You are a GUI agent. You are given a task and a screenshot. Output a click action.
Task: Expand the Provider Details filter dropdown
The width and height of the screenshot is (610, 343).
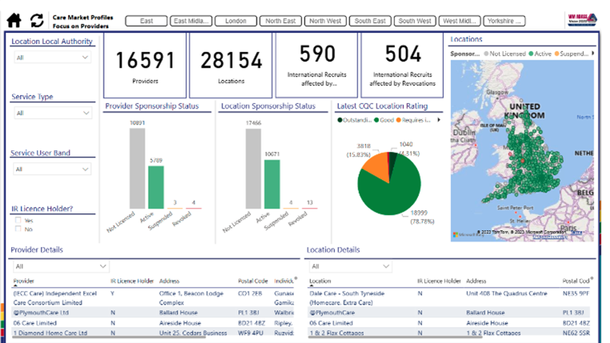point(60,265)
